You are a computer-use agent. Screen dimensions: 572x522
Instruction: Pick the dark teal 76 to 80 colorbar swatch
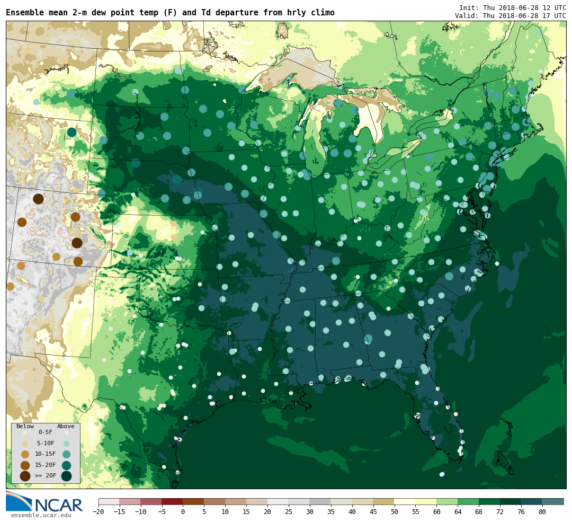(x=531, y=501)
